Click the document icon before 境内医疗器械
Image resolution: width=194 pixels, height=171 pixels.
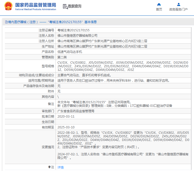[x=6, y=22]
